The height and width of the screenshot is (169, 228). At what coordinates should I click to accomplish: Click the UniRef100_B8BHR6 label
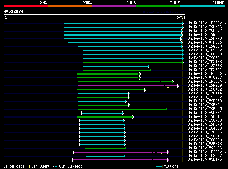pos(204,144)
